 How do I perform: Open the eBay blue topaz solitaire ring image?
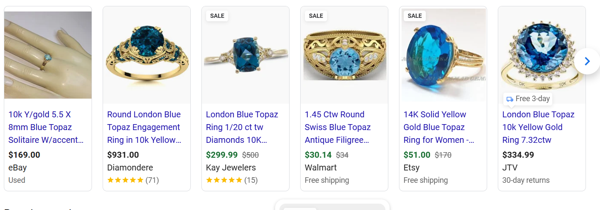pos(48,55)
